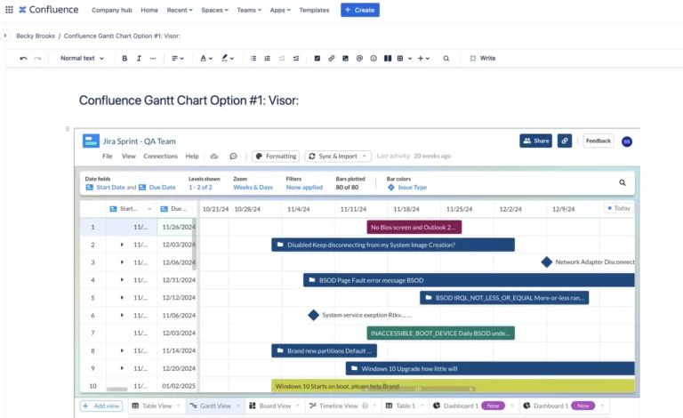Insert a numbered list

(x=267, y=59)
